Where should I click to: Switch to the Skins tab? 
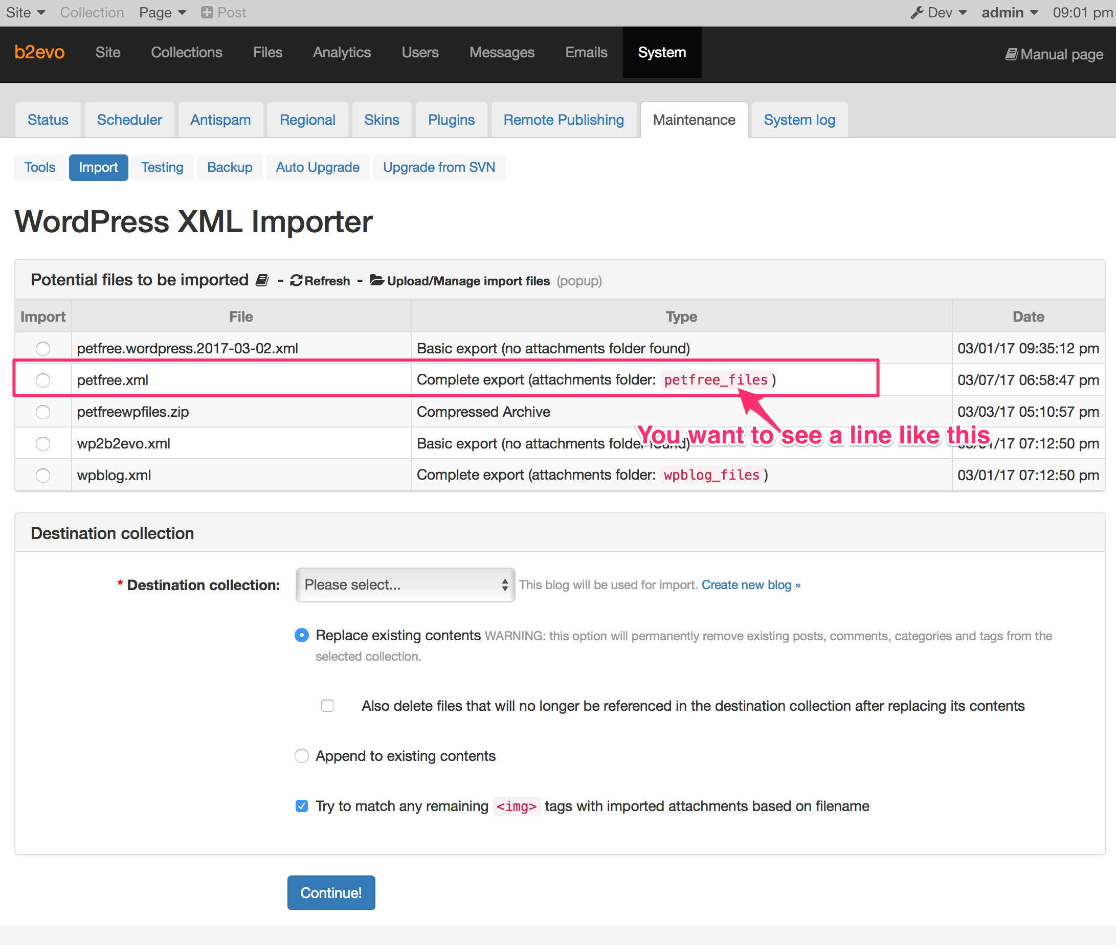click(x=382, y=120)
